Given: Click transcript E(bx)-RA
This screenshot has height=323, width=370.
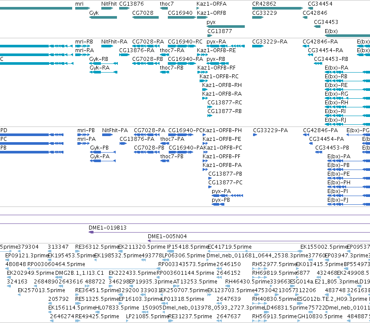Looking at the screenshot, I should click(347, 72).
